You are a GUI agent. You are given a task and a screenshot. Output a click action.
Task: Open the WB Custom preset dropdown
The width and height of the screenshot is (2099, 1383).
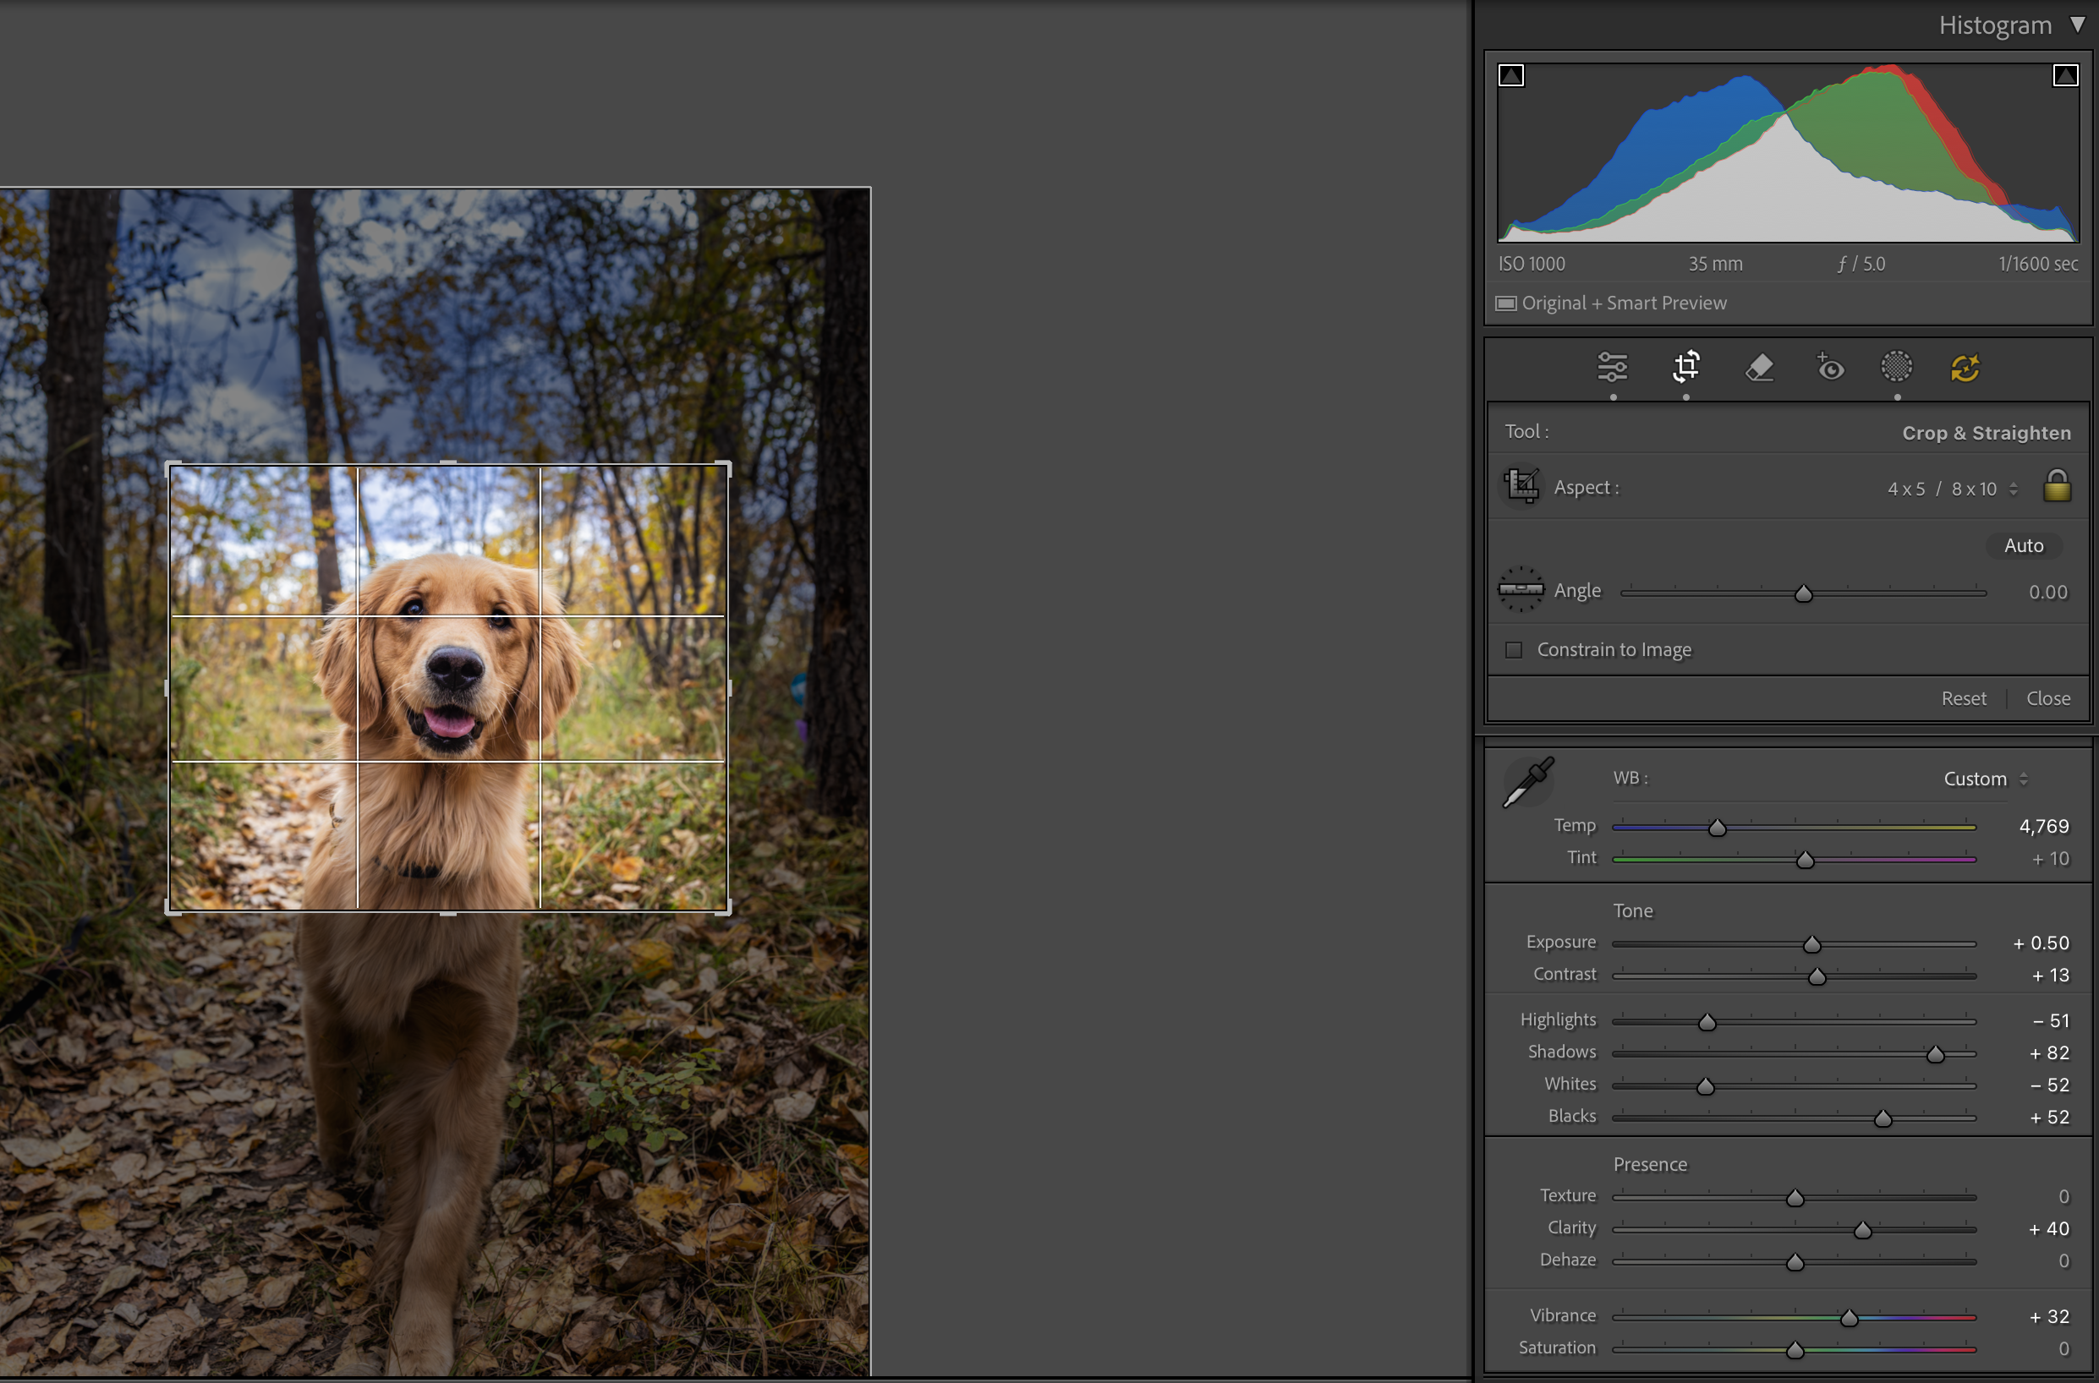point(1984,779)
